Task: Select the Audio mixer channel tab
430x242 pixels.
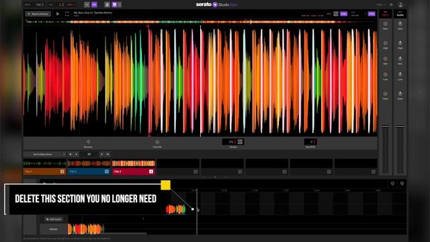Action: 400,14
